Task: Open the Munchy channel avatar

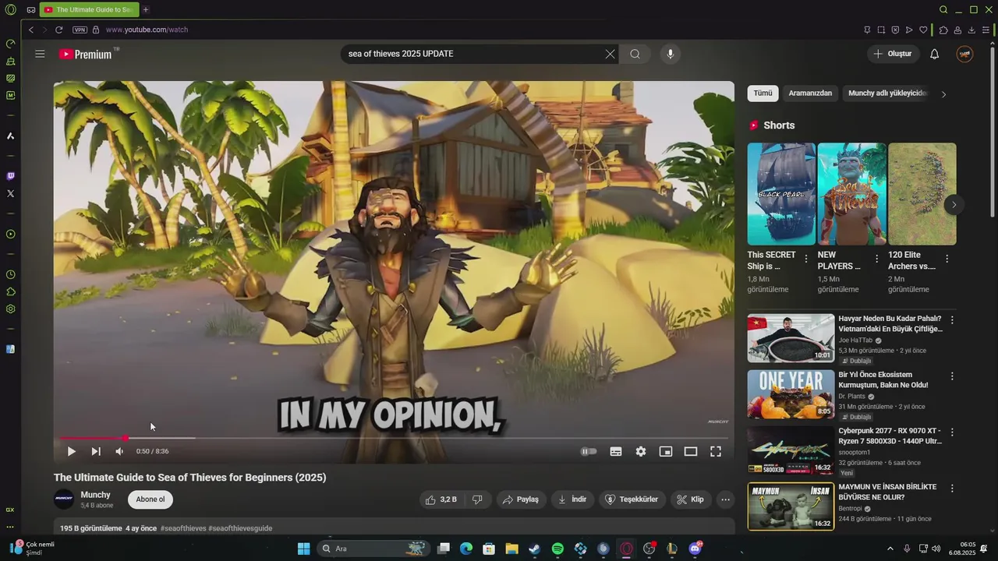Action: point(64,499)
